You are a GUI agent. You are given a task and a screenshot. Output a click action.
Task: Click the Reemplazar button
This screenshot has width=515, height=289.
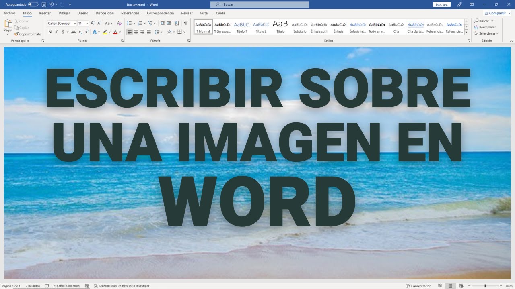click(485, 27)
